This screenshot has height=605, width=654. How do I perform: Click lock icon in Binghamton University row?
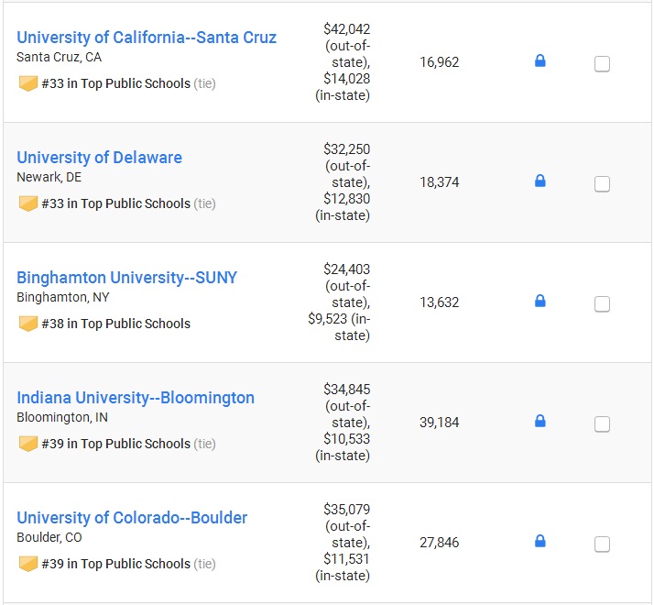pos(540,301)
